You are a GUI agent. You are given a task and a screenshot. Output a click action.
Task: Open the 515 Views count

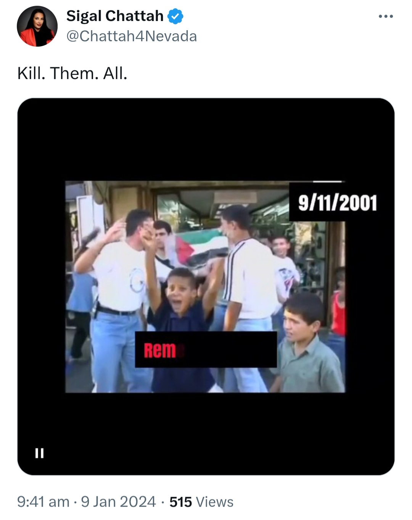(x=201, y=502)
